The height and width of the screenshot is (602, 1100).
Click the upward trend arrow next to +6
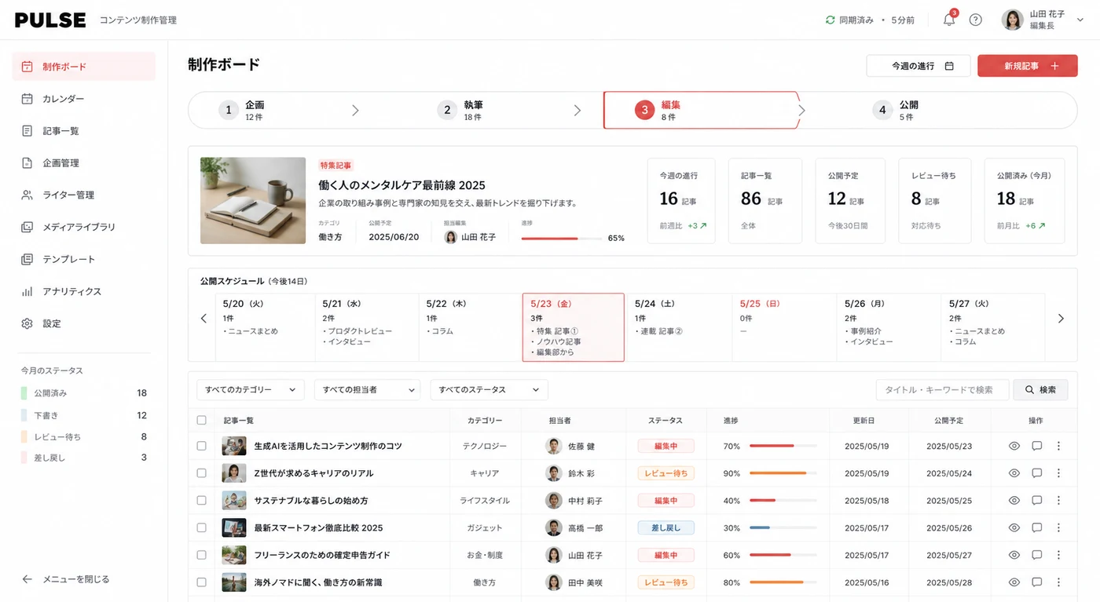(x=1041, y=225)
